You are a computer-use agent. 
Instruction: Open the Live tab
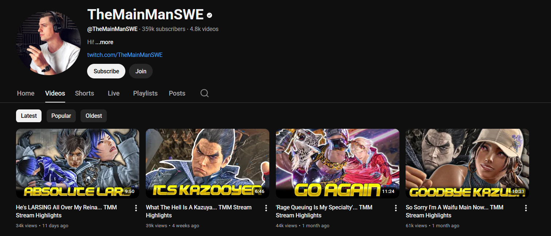pyautogui.click(x=114, y=93)
